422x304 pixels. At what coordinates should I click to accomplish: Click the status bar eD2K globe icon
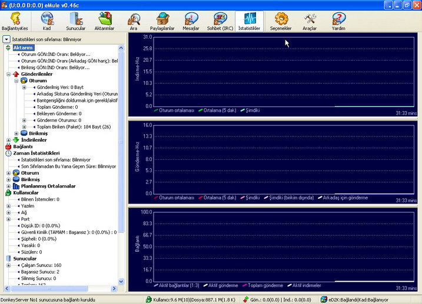pyautogui.click(x=324, y=299)
